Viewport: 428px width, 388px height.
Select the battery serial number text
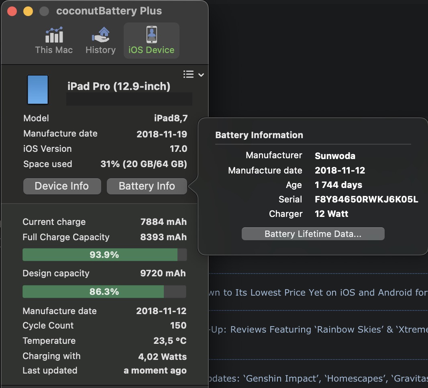click(x=366, y=199)
